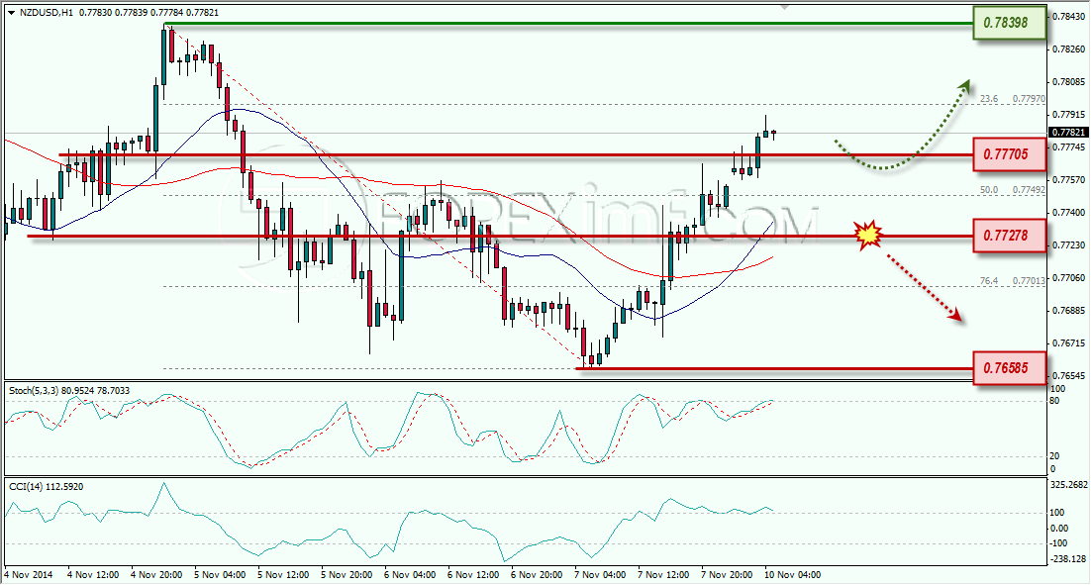Screen dimensions: 1091x585
Task: Click price axis value 0.78085
Action: tap(1069, 81)
